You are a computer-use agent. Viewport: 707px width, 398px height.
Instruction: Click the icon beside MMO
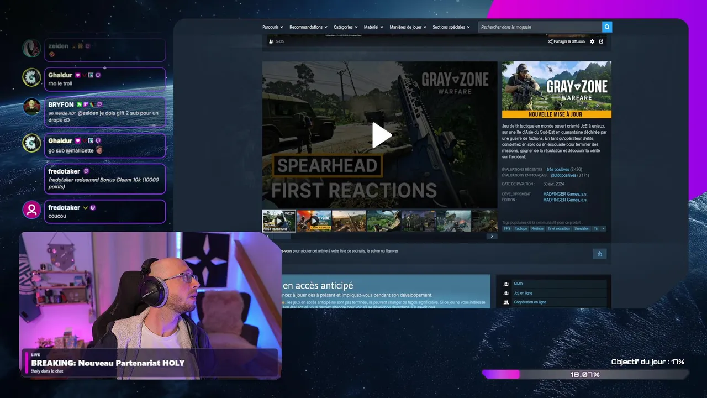click(506, 284)
